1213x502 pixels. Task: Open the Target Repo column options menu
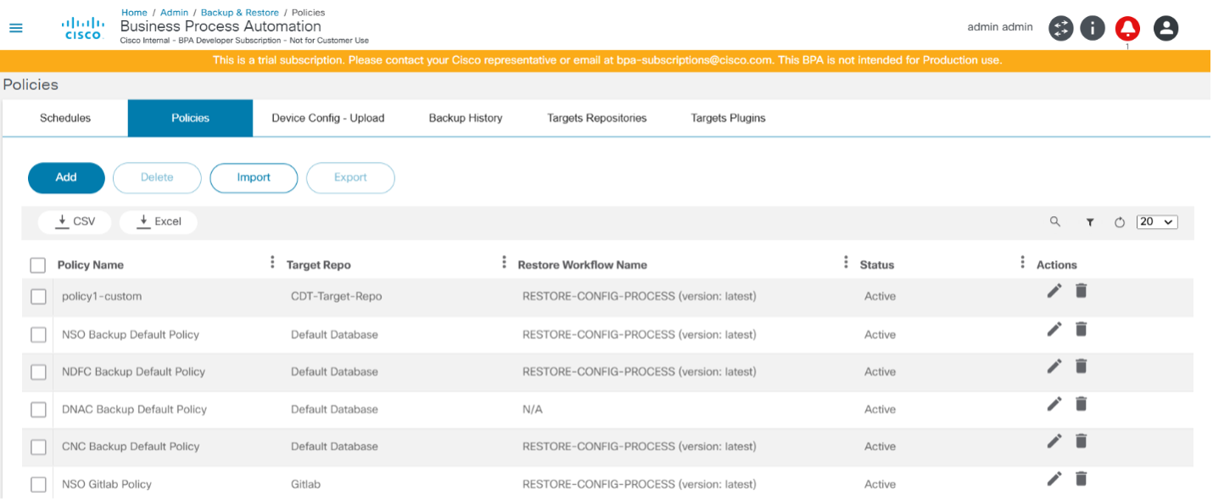coord(504,263)
